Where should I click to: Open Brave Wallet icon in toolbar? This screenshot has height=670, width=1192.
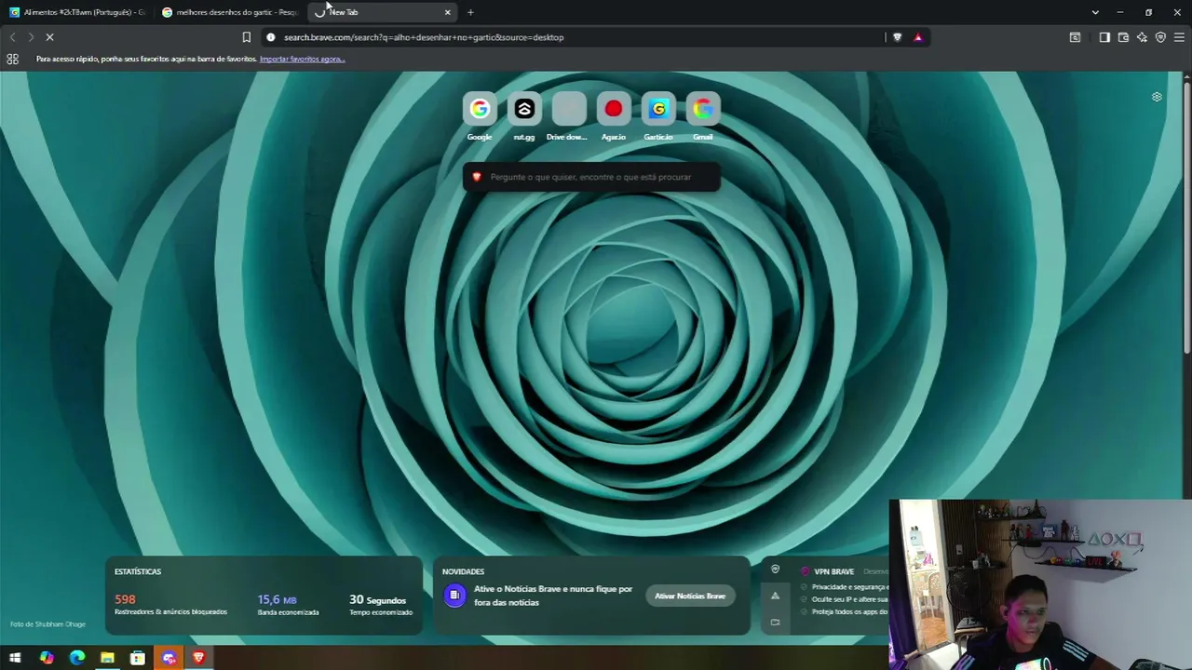[1123, 37]
